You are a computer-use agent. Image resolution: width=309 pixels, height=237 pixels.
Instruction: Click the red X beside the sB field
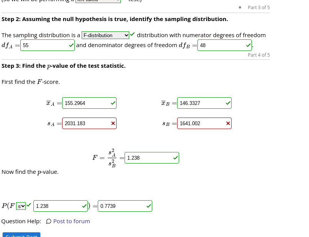(x=227, y=123)
